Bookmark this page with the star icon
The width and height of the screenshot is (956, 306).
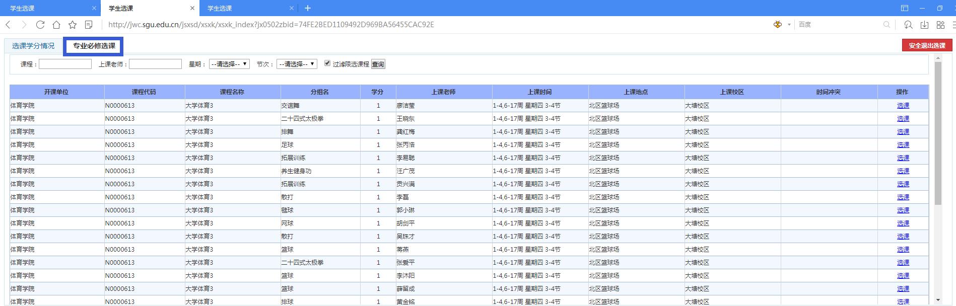point(73,25)
